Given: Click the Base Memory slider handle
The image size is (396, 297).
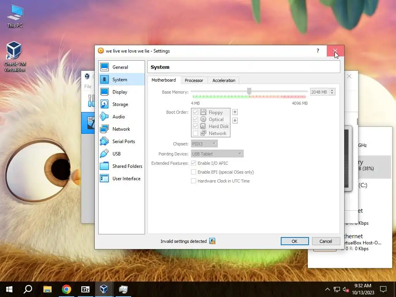Looking at the screenshot, I should pyautogui.click(x=249, y=91).
